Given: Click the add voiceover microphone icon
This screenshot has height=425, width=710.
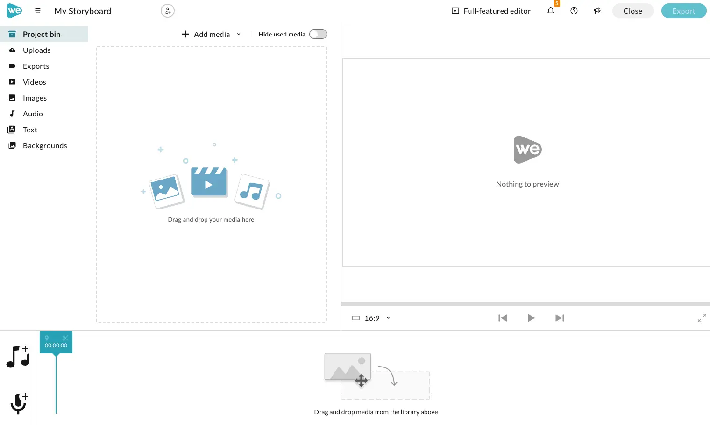Looking at the screenshot, I should tap(19, 403).
